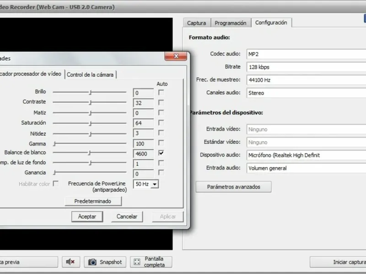Image resolution: width=366 pixels, height=274 pixels.
Task: Switch to Pantalla completa fullscreen mode
Action: click(x=151, y=262)
